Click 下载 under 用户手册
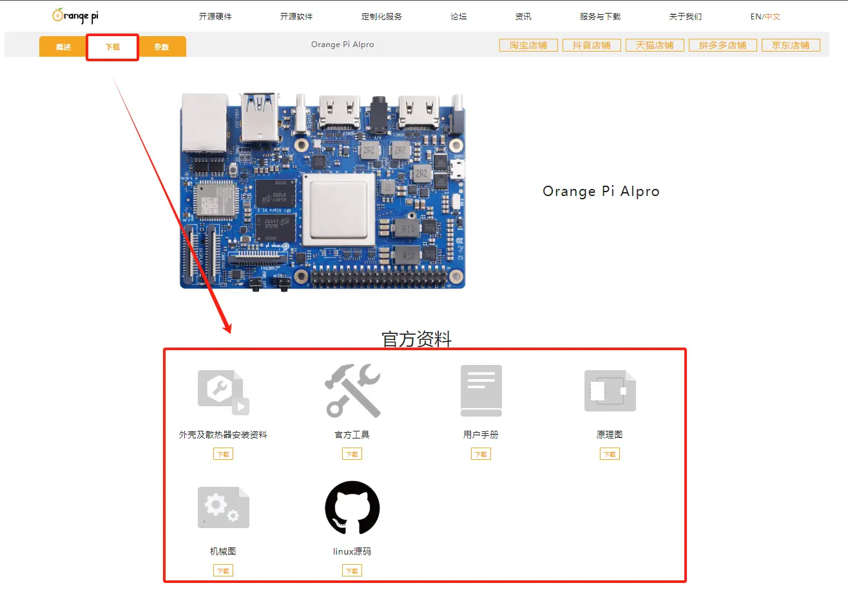The image size is (848, 601). pyautogui.click(x=481, y=454)
